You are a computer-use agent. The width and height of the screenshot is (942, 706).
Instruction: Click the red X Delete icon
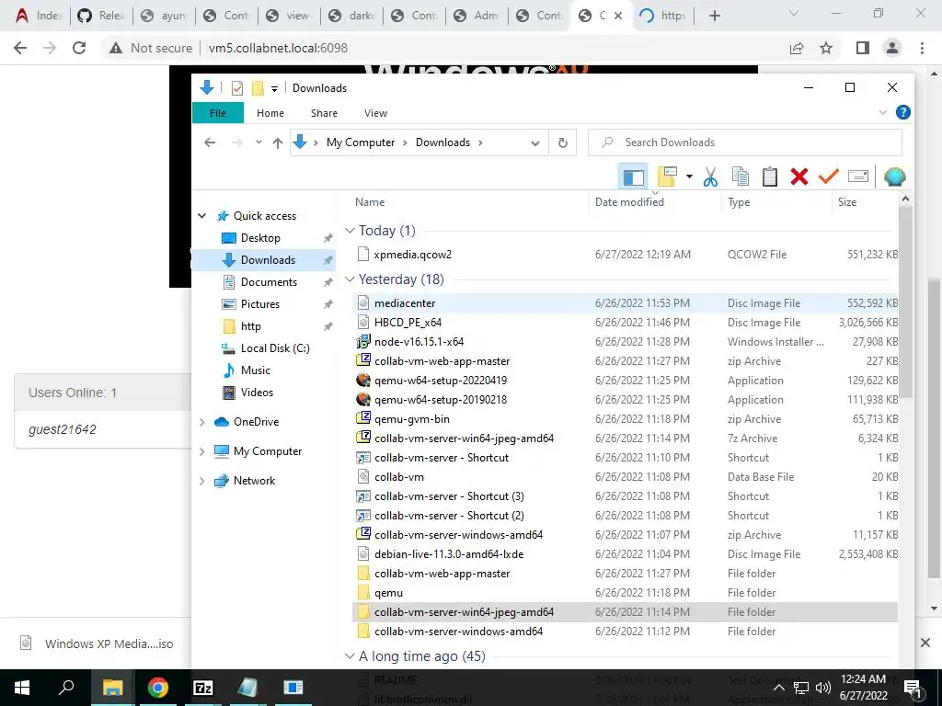click(799, 176)
